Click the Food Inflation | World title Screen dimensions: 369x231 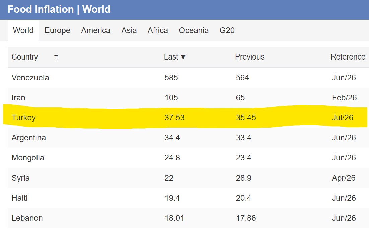pos(59,9)
